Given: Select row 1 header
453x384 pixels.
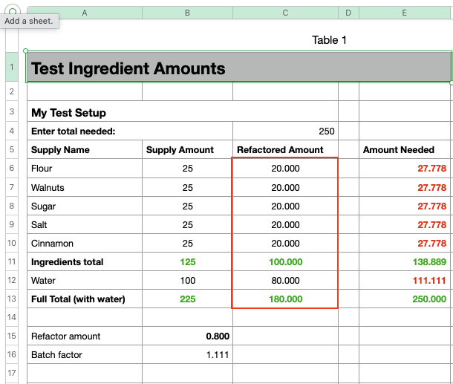Looking at the screenshot, I should tap(12, 67).
